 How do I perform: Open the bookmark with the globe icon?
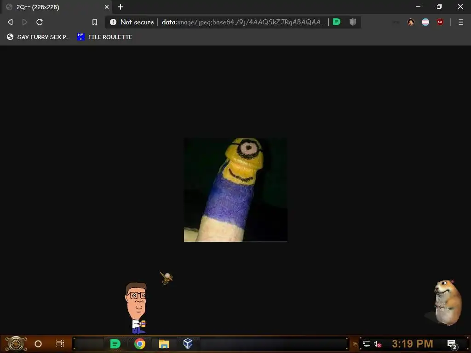[38, 37]
